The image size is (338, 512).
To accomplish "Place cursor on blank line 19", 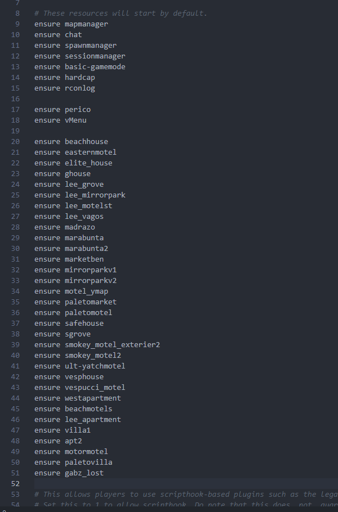I will 186,131.
